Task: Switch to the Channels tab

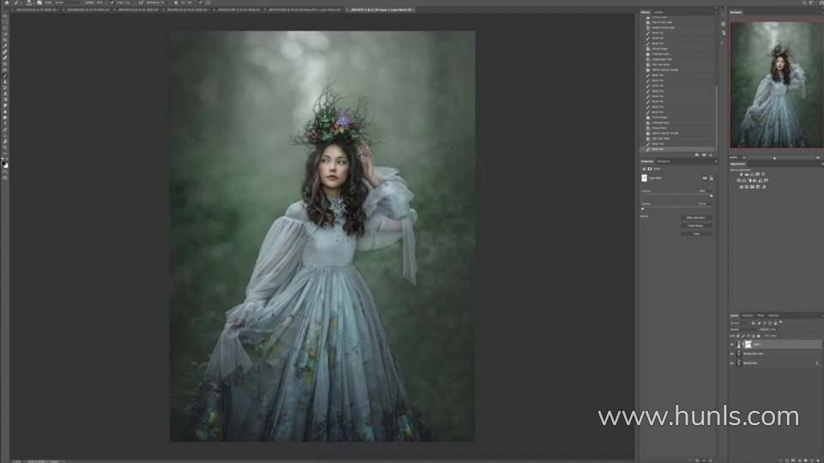Action: pyautogui.click(x=748, y=316)
